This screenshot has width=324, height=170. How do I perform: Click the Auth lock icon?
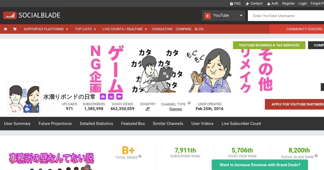pyautogui.click(x=269, y=4)
